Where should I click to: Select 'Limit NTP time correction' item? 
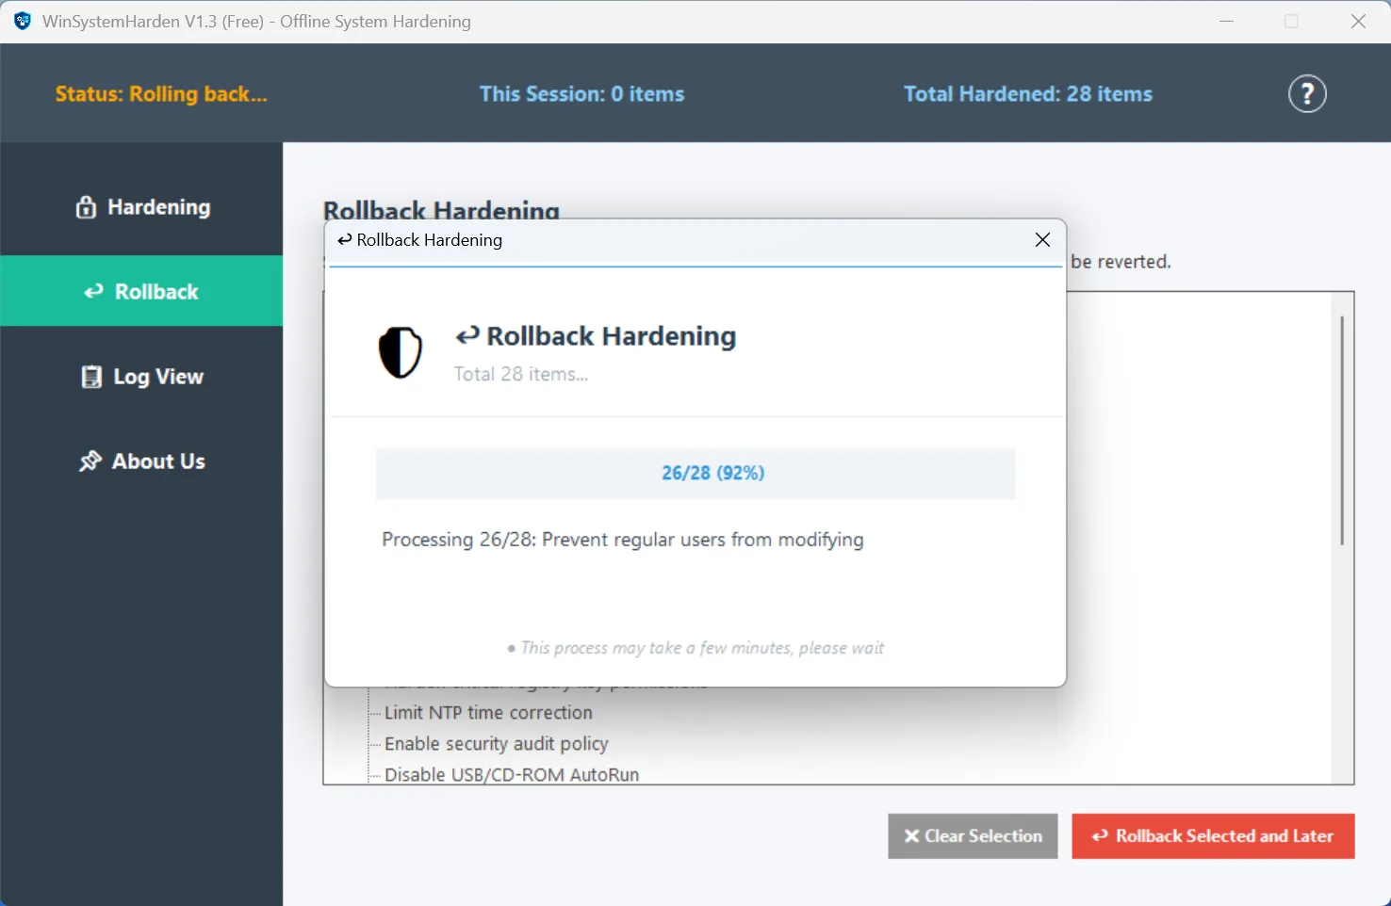[x=488, y=713]
